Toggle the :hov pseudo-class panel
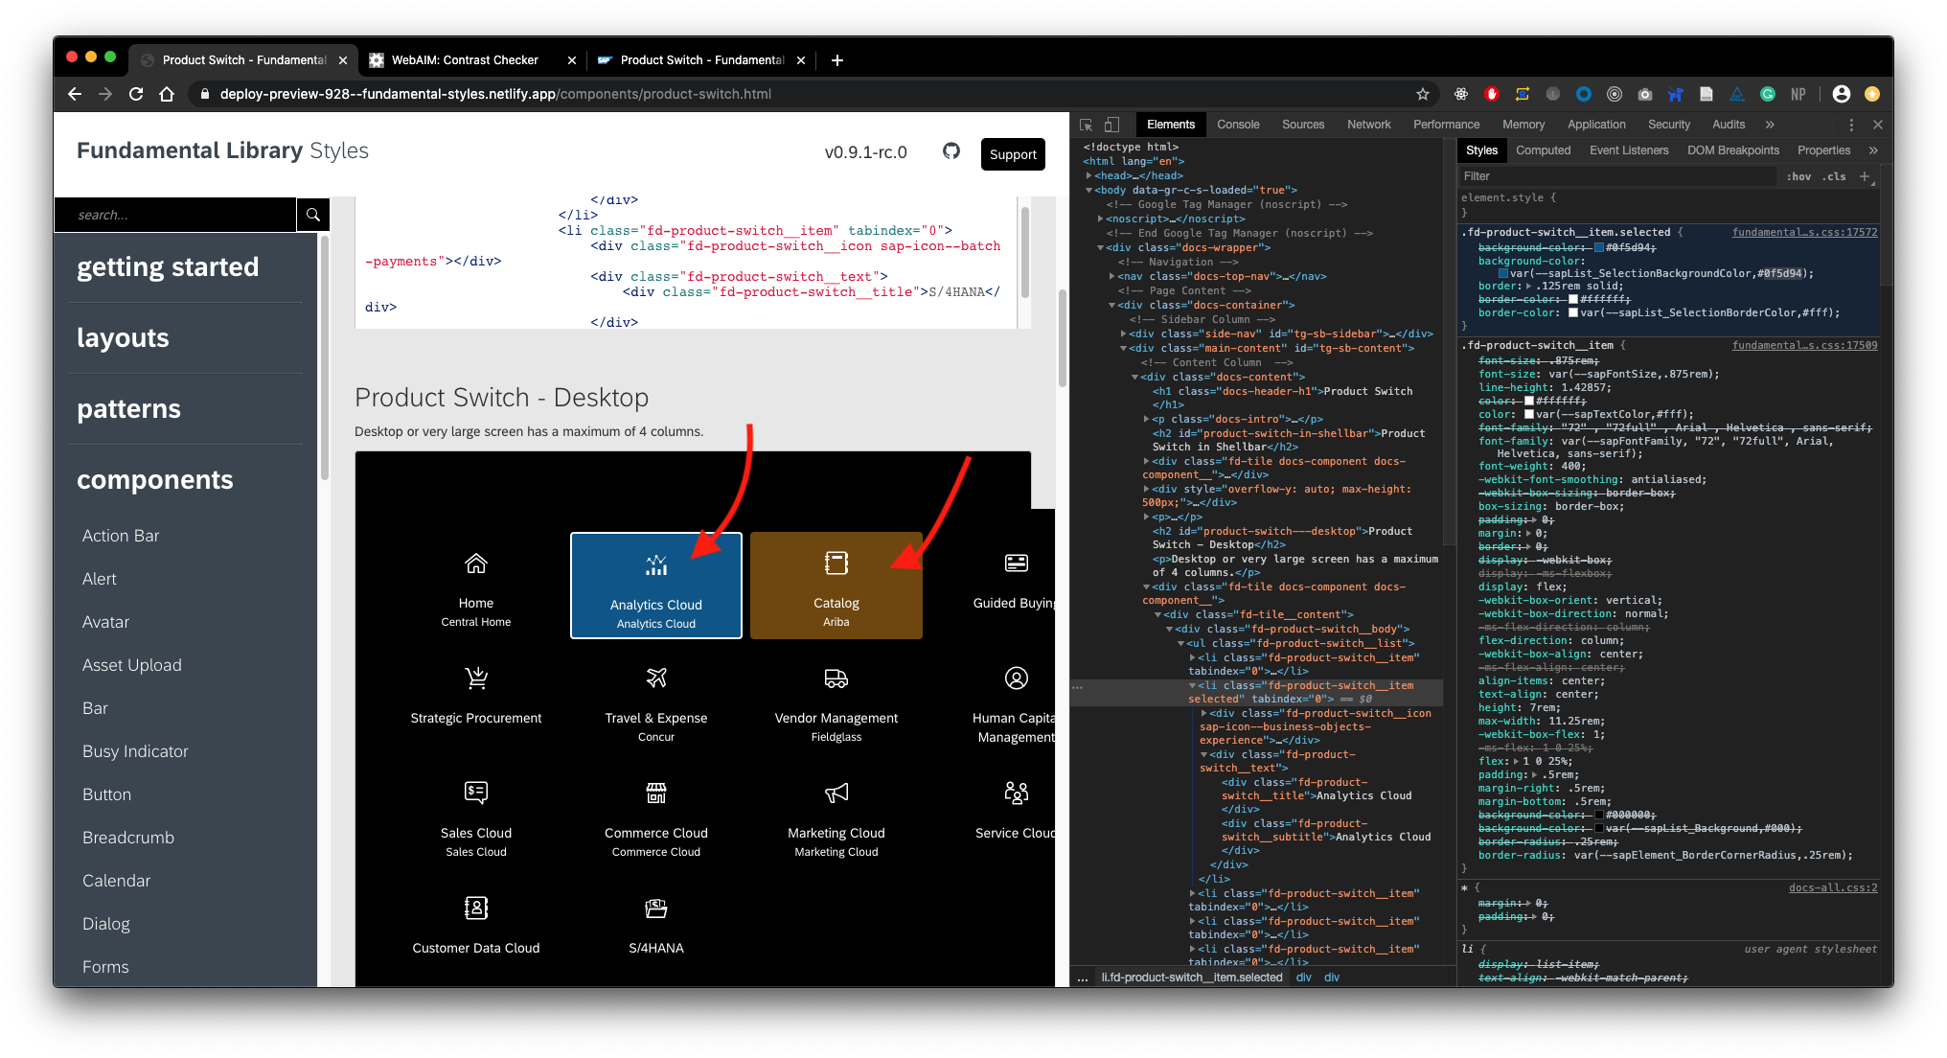This screenshot has height=1058, width=1947. (x=1798, y=176)
